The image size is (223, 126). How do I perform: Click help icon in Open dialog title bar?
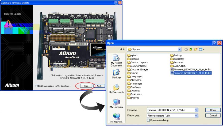(x=215, y=43)
